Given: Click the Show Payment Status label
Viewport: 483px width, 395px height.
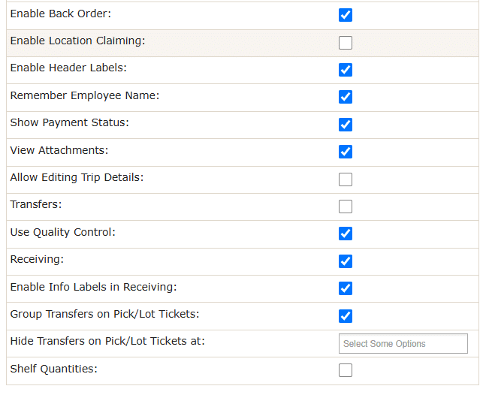Looking at the screenshot, I should (70, 122).
